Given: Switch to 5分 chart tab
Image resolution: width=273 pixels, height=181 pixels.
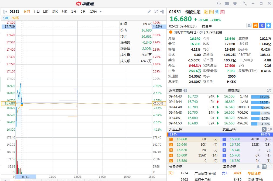Looking at the screenshot, I should click(83, 12).
